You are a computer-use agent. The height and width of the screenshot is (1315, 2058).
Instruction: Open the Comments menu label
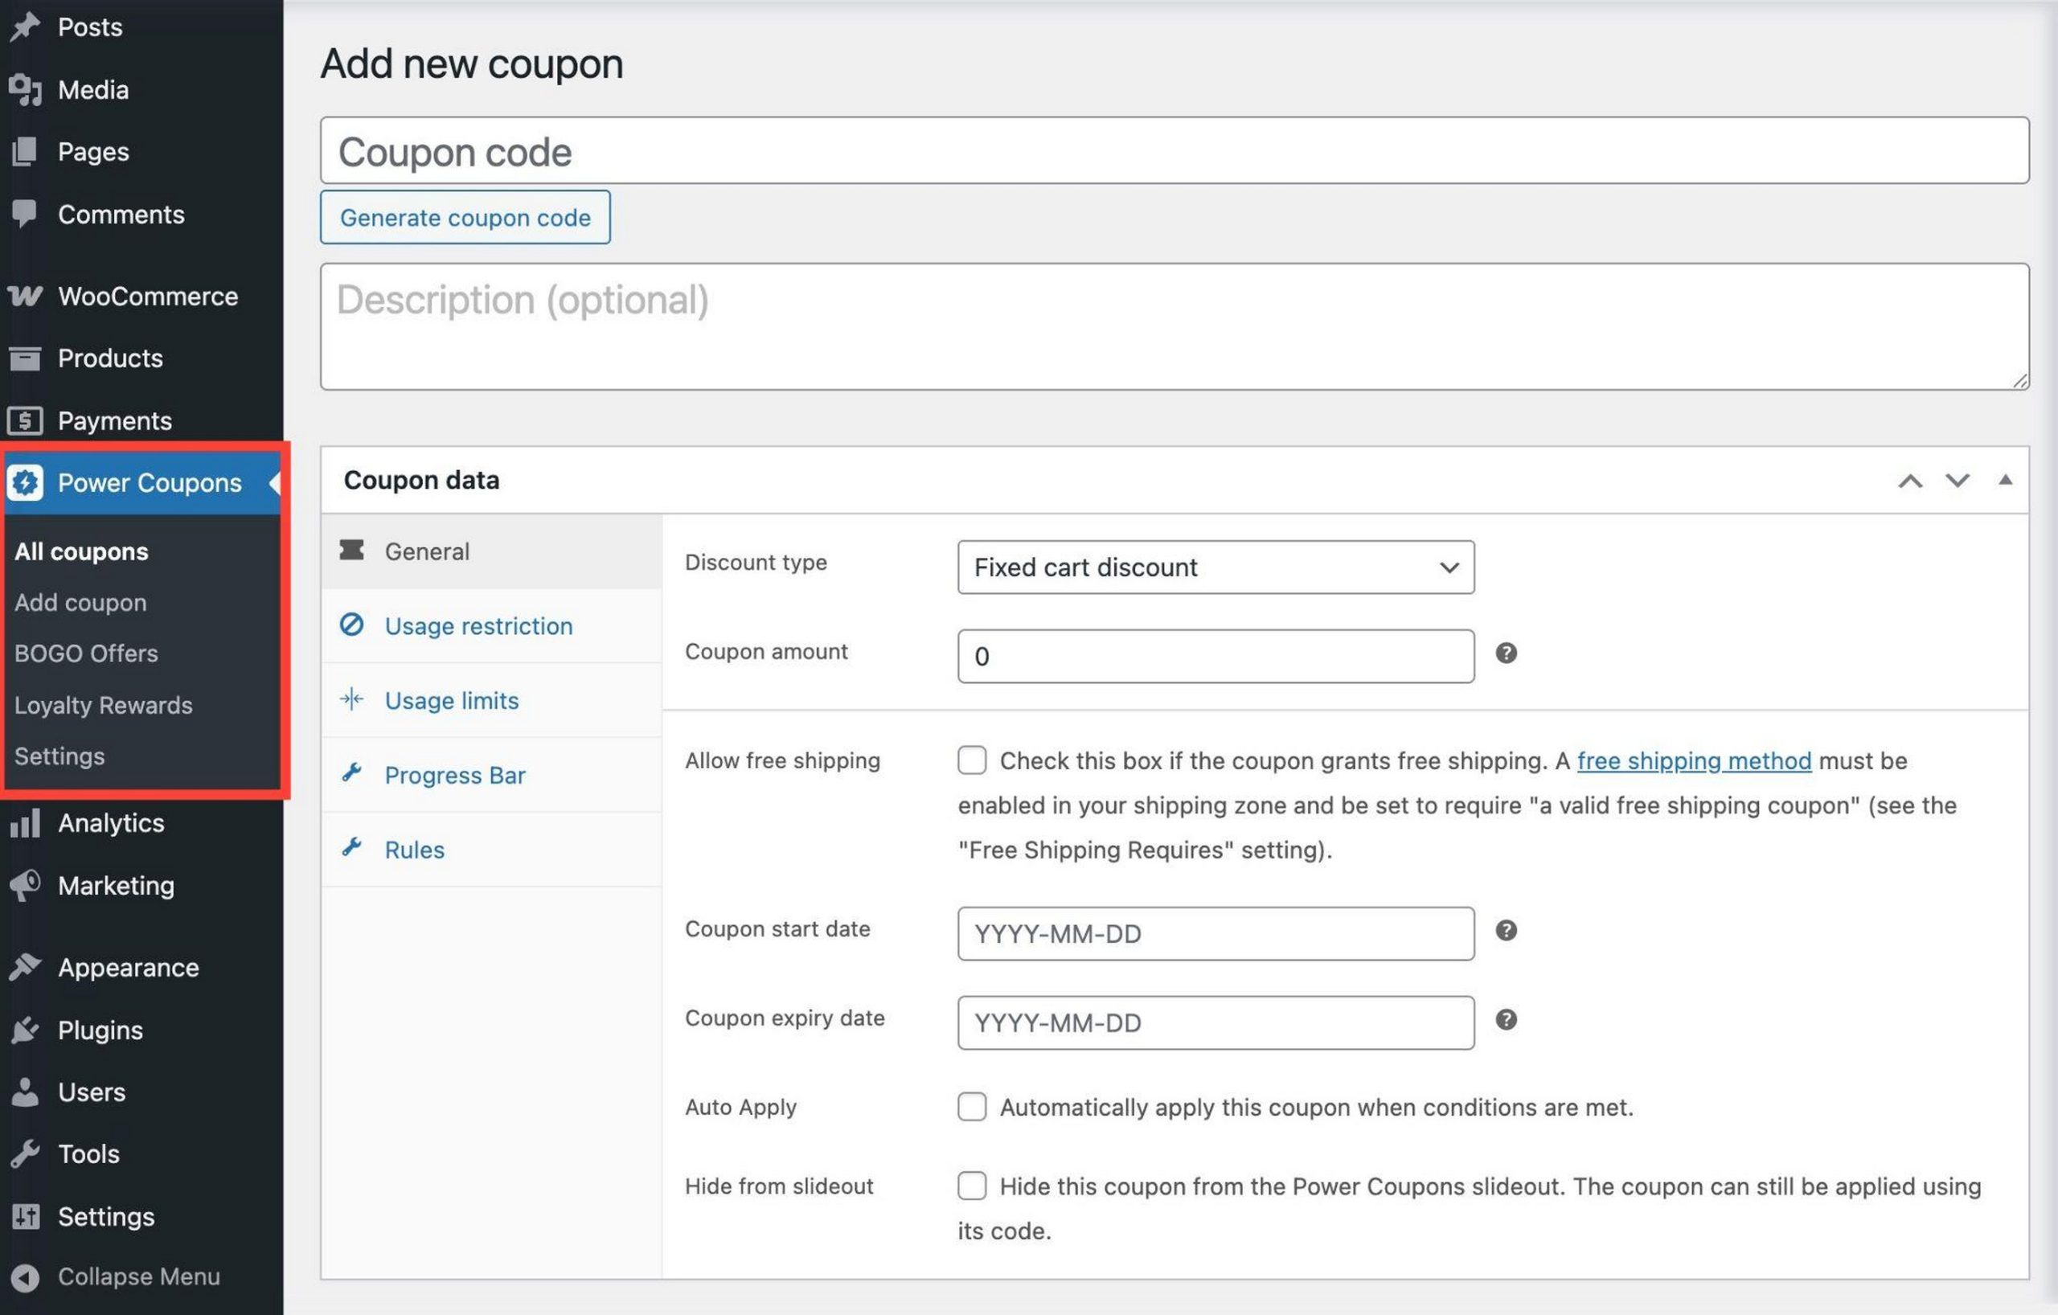click(121, 214)
